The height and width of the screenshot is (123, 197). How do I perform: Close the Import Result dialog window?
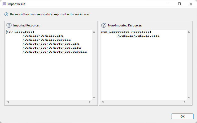click(191, 4)
